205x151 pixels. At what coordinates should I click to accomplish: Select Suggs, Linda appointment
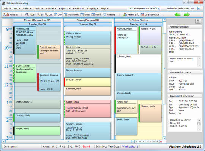(x=87, y=109)
